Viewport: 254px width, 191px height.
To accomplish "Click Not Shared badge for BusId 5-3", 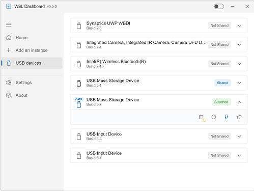I will point(219,137).
